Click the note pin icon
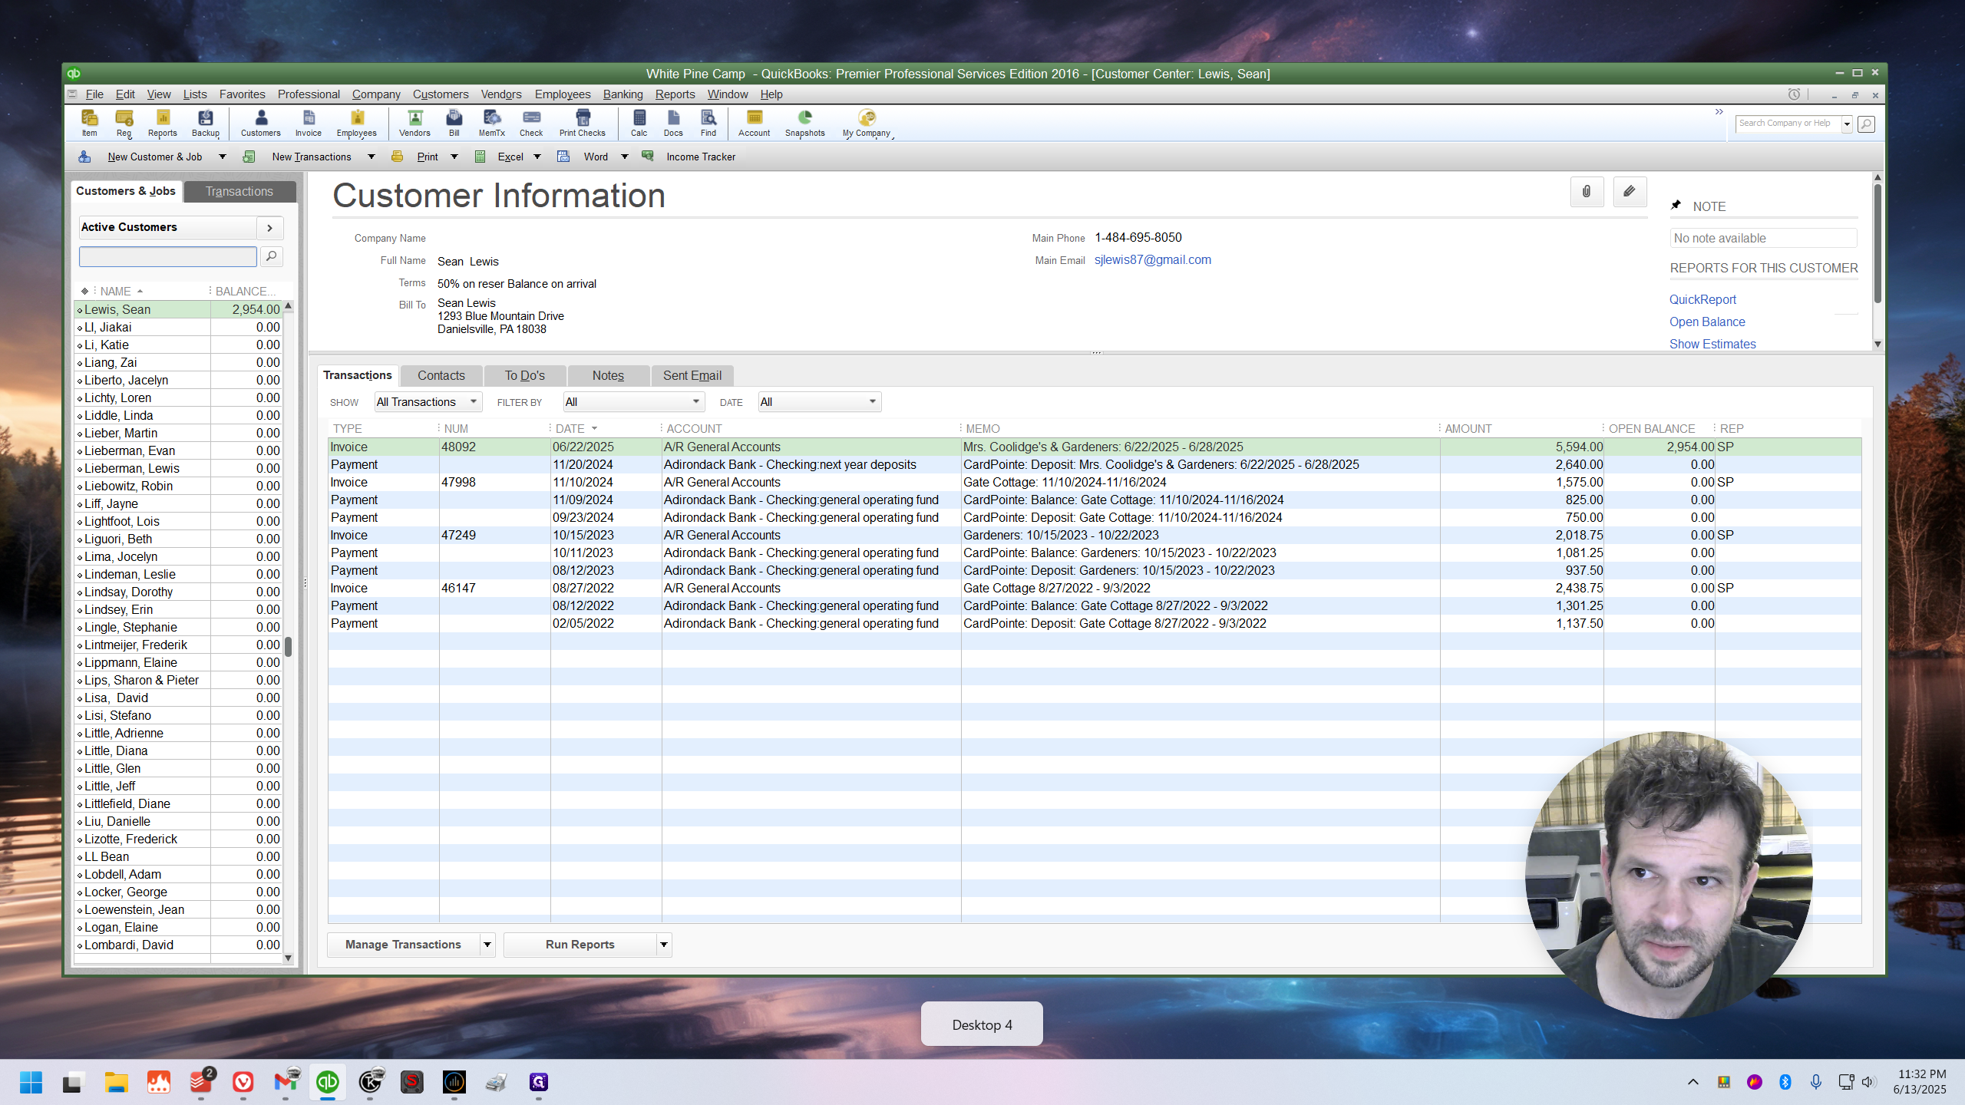Image resolution: width=1965 pixels, height=1105 pixels. pos(1676,205)
